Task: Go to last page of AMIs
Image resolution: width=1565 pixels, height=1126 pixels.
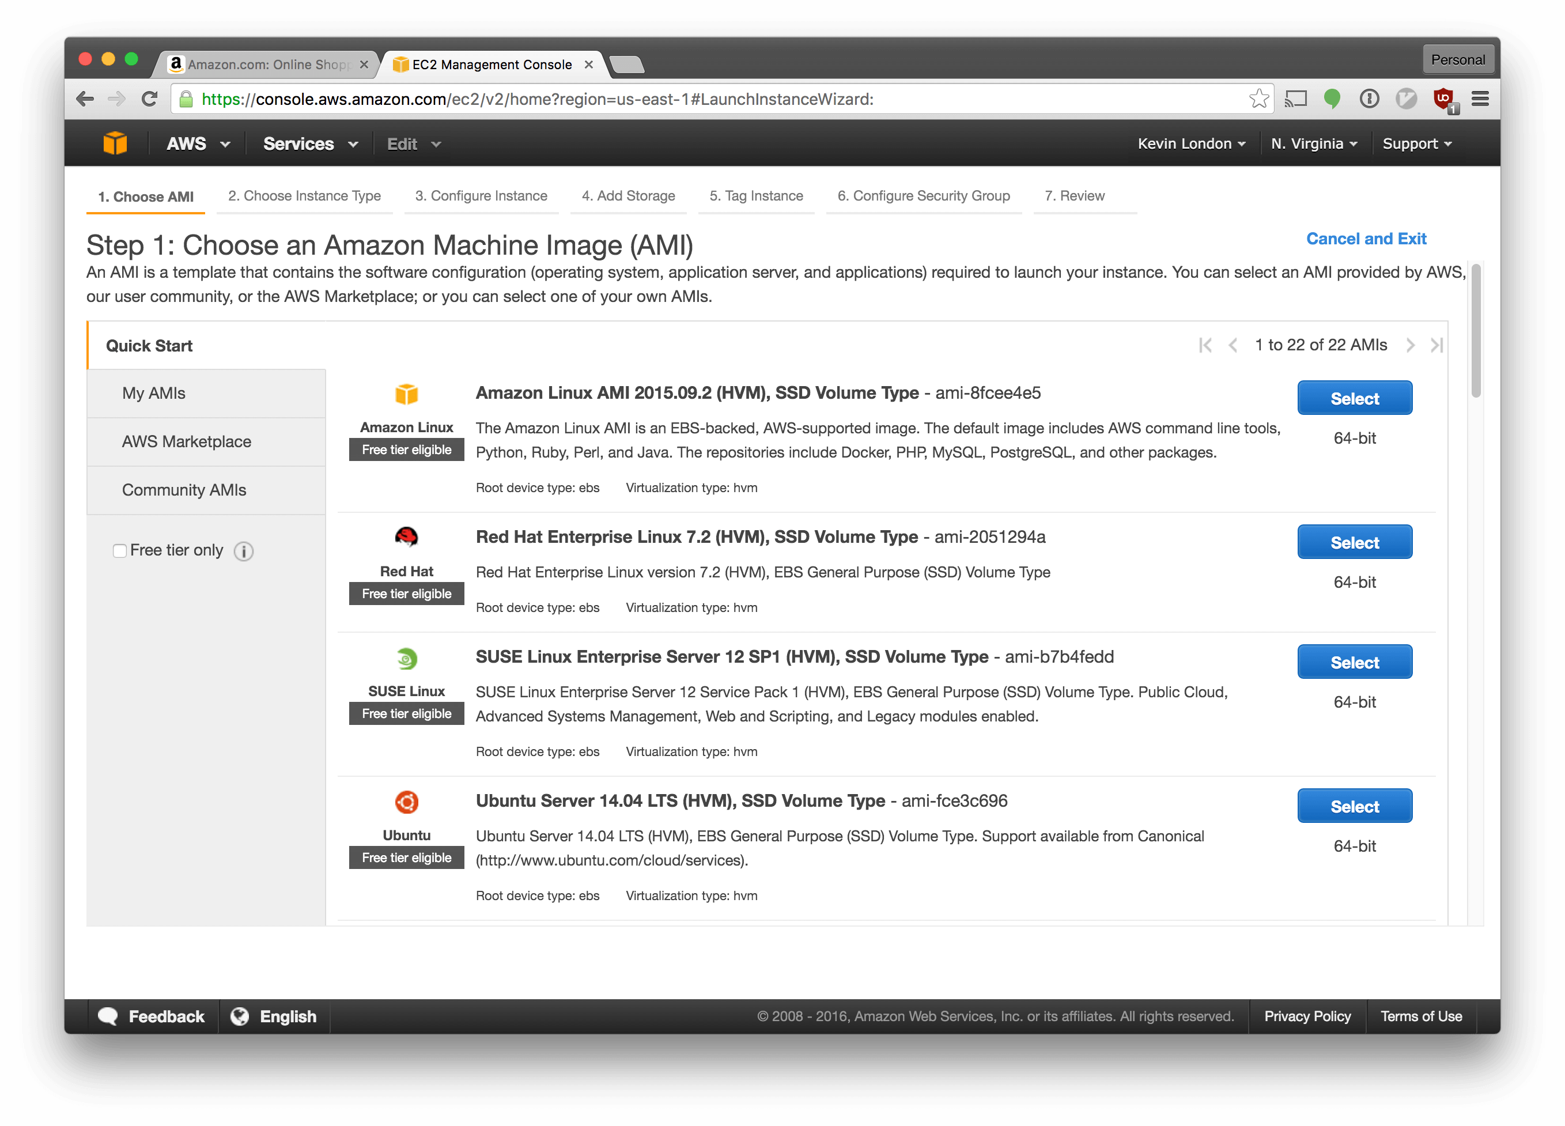Action: point(1437,345)
